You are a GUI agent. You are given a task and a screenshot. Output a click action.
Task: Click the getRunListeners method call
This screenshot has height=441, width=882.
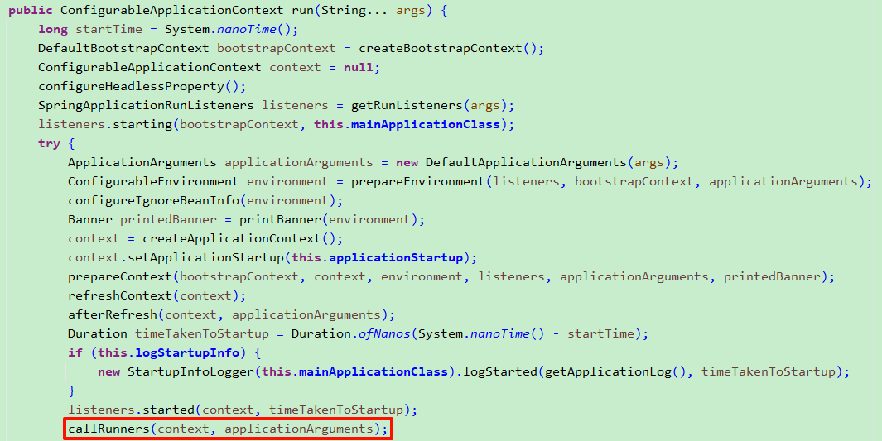click(407, 106)
